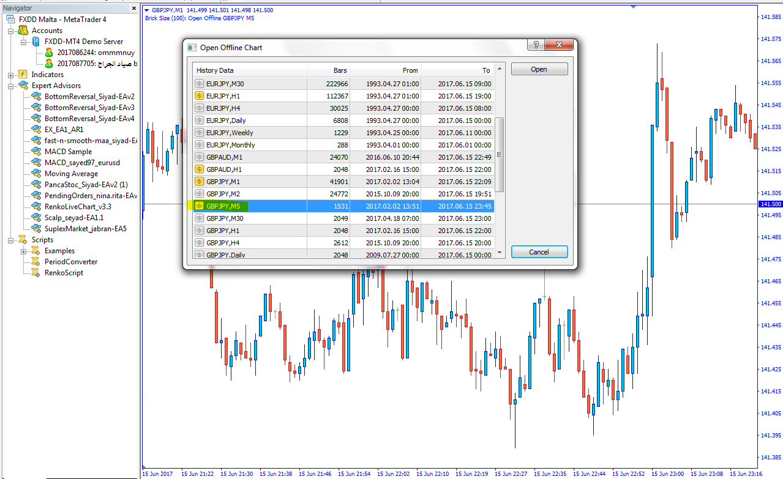783x479 pixels.
Task: Cancel the Open Offline Chart dialog
Action: tap(539, 252)
